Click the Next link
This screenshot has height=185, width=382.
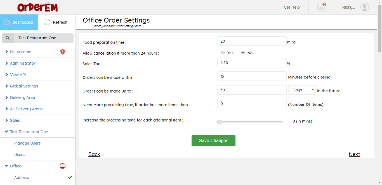click(354, 154)
